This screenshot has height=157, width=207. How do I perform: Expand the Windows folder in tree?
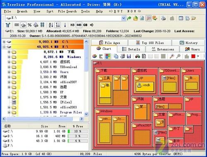coord(9,57)
